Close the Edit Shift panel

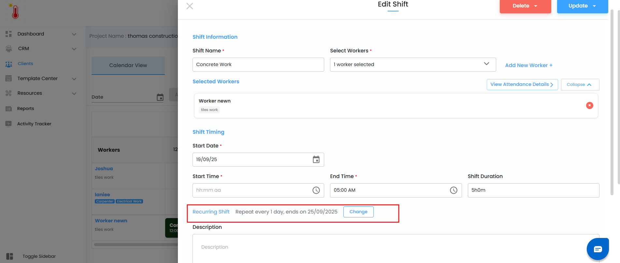[x=190, y=6]
